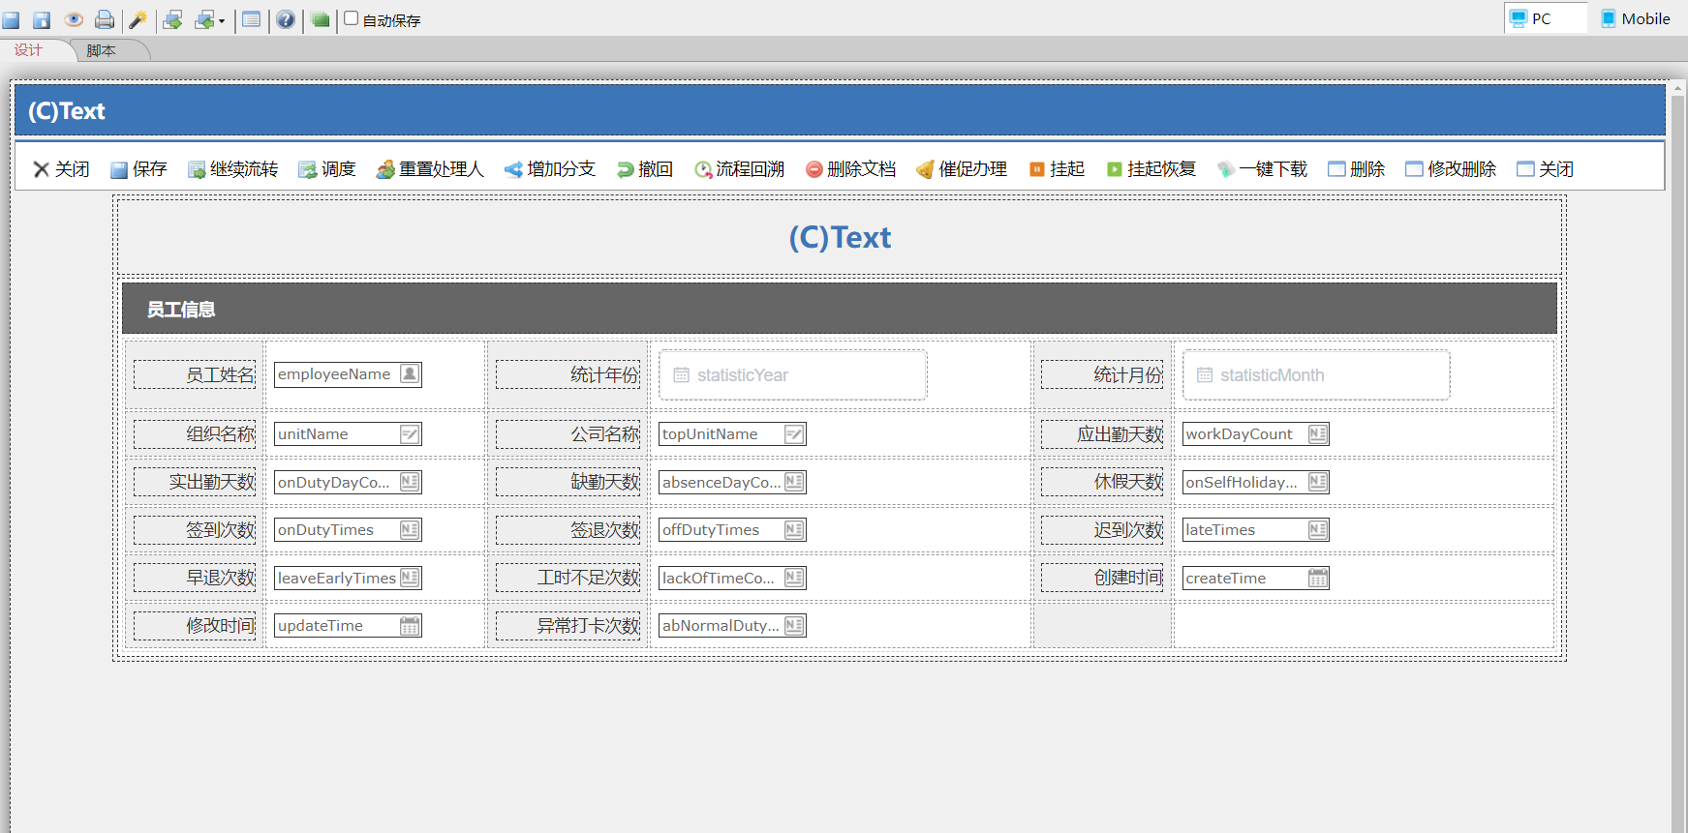Click number icon in workDayCount field
This screenshot has width=1688, height=833.
[x=1318, y=434]
